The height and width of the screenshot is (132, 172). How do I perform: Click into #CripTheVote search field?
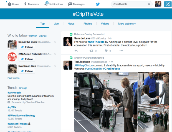[x=131, y=4]
